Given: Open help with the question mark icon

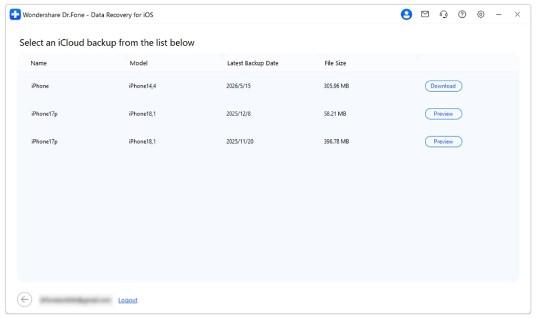Looking at the screenshot, I should coord(462,14).
